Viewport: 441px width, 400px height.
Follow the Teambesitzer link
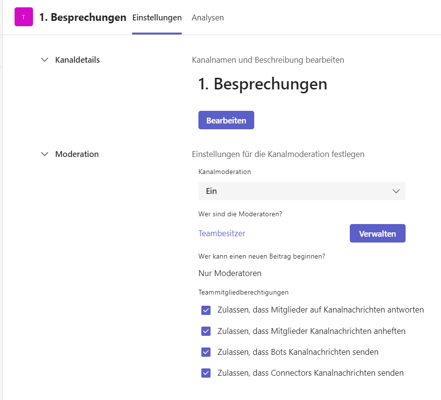pos(222,233)
